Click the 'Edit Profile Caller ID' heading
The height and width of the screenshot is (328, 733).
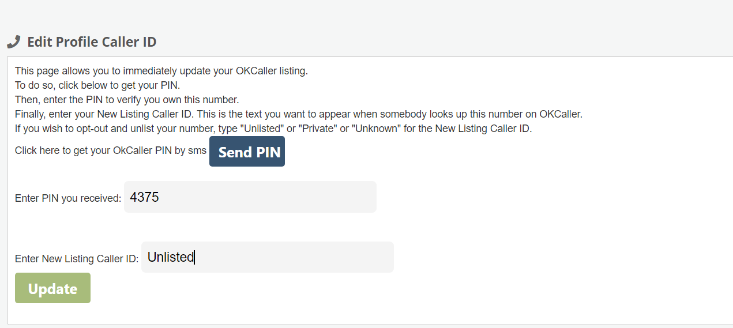click(92, 42)
